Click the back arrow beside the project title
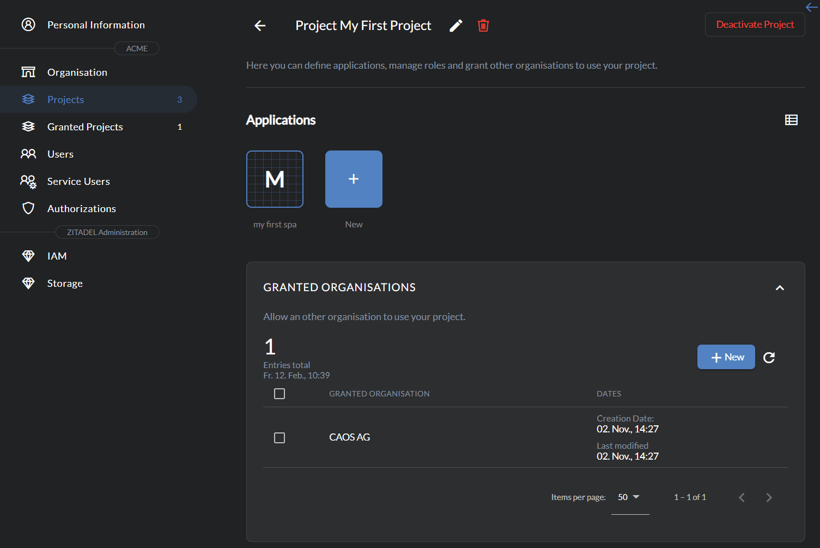Image resolution: width=820 pixels, height=548 pixels. pos(260,26)
